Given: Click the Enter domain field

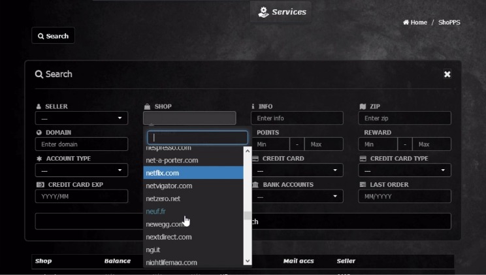Looking at the screenshot, I should point(82,144).
